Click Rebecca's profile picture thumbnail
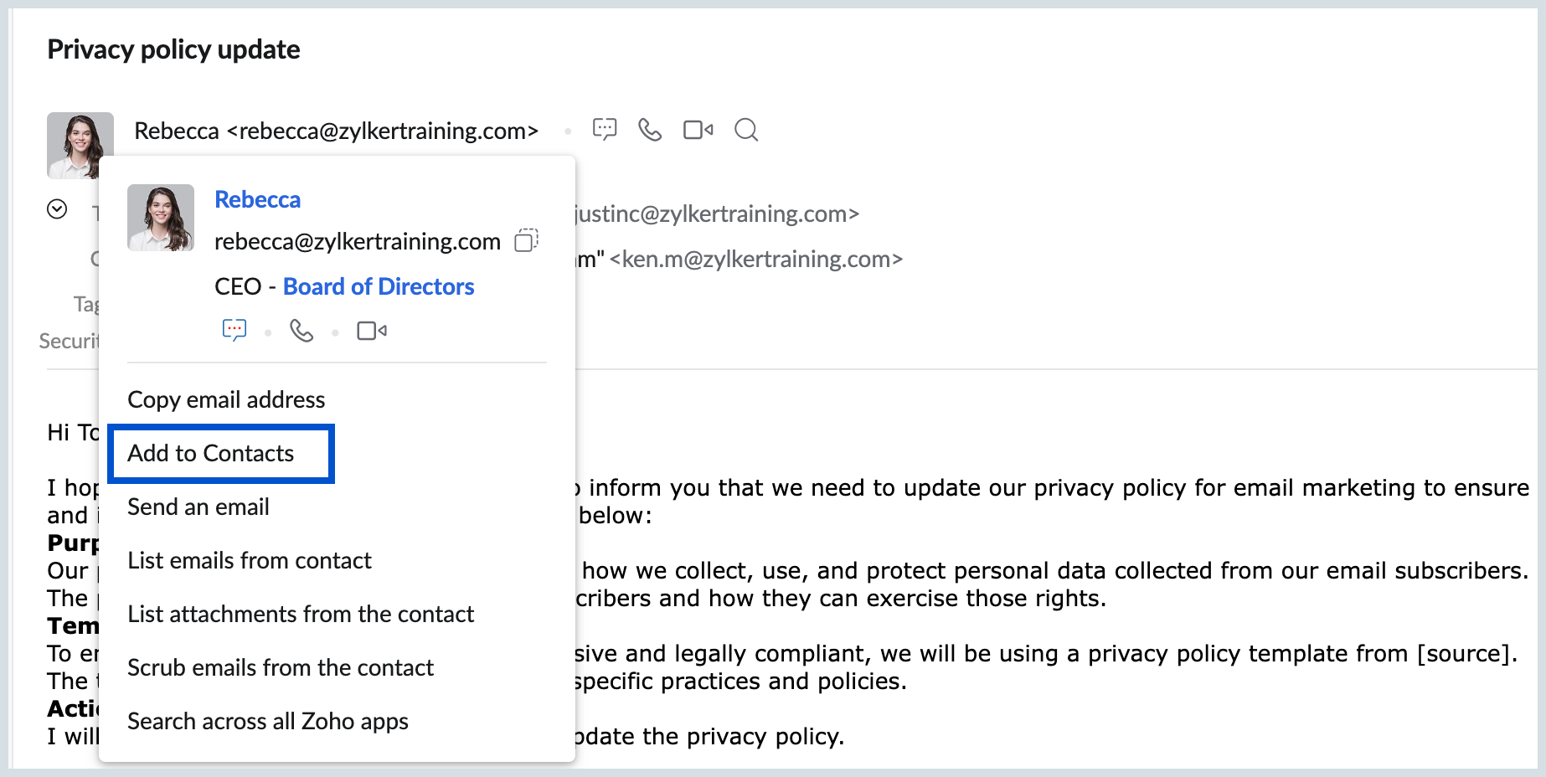 pos(161,218)
